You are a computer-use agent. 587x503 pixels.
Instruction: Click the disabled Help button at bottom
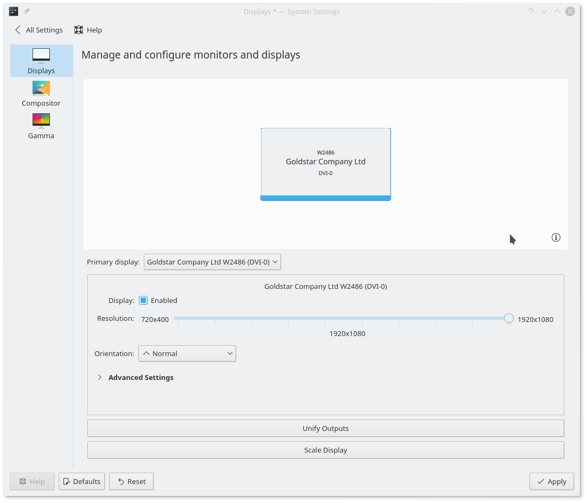(x=32, y=481)
